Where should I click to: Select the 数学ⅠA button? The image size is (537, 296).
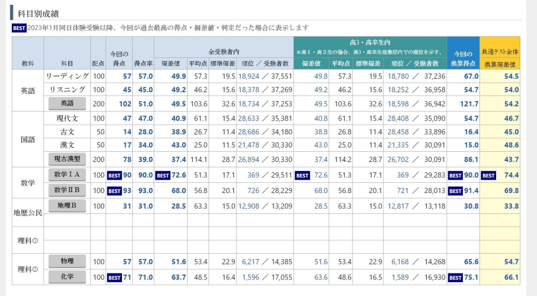click(x=67, y=175)
